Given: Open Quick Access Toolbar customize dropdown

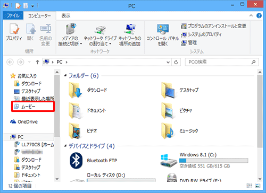Looking at the screenshot, I should click(32, 6).
